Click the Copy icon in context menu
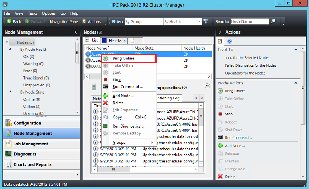The width and height of the screenshot is (309, 189). pyautogui.click(x=106, y=117)
